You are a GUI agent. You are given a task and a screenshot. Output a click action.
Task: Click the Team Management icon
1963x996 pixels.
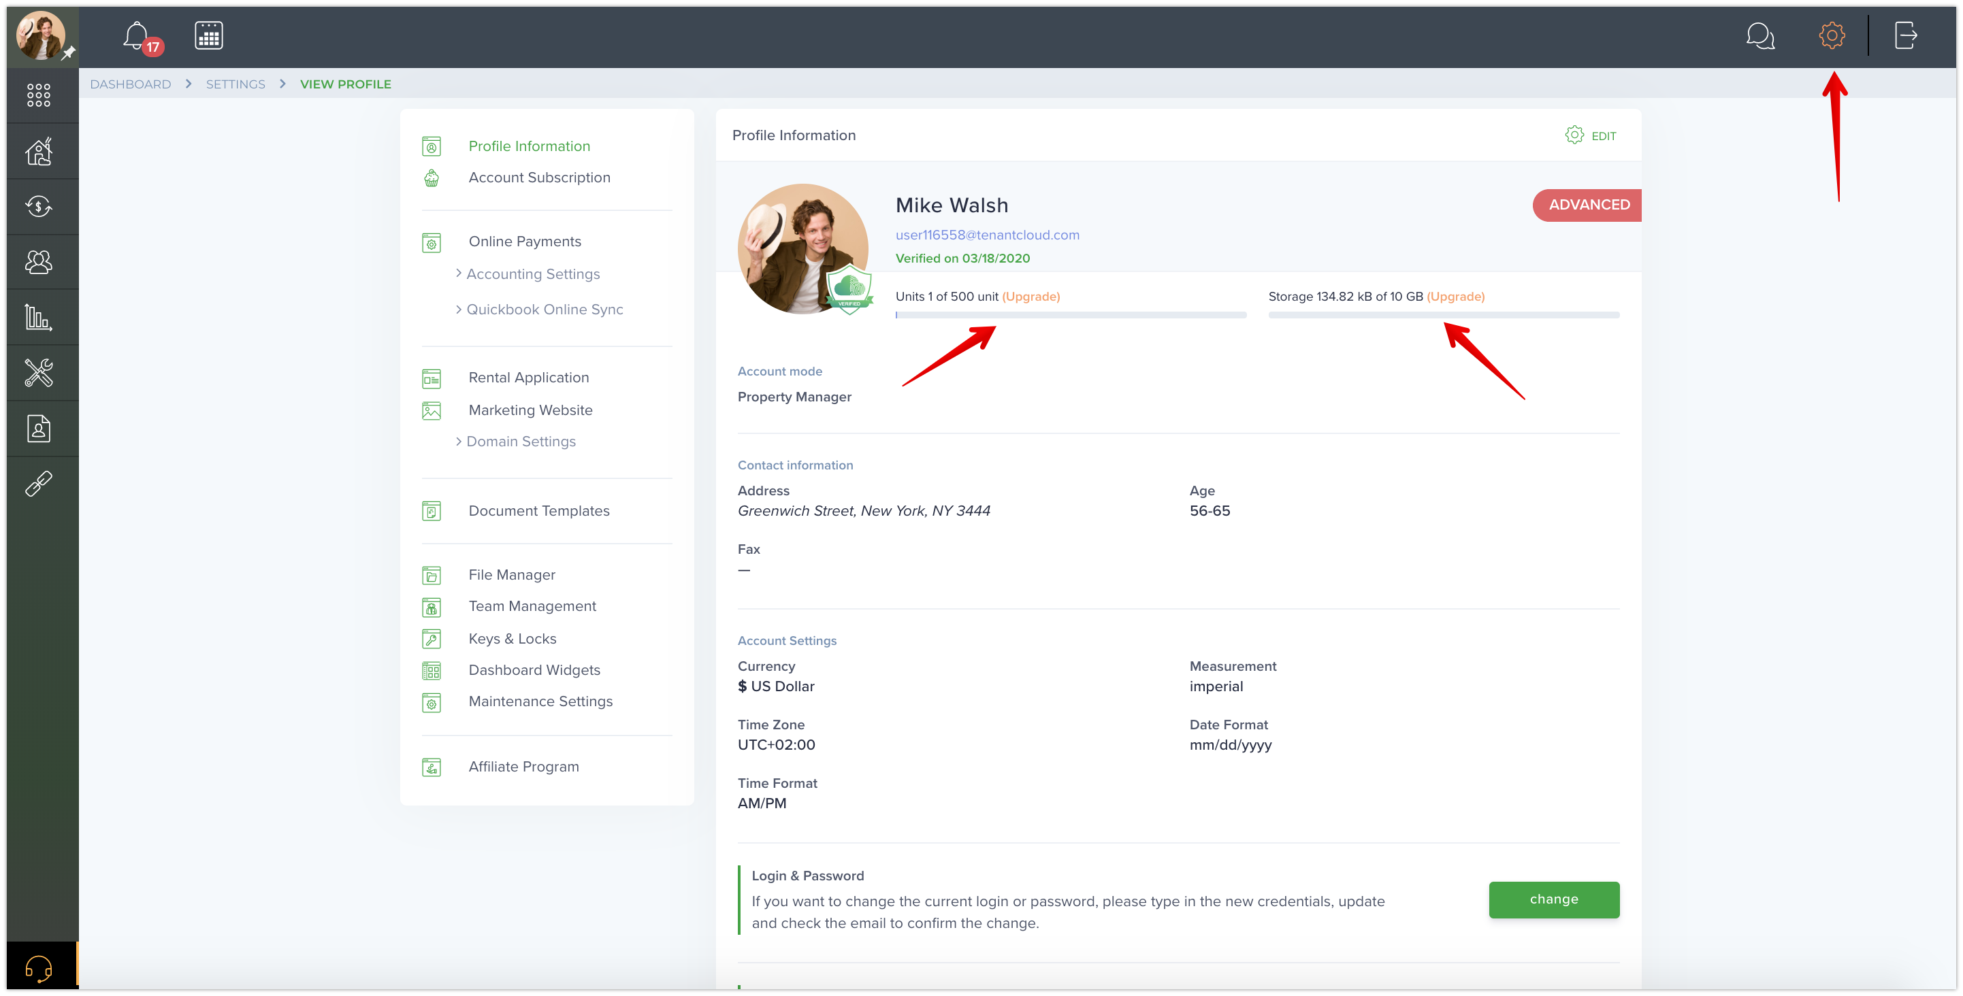click(432, 608)
